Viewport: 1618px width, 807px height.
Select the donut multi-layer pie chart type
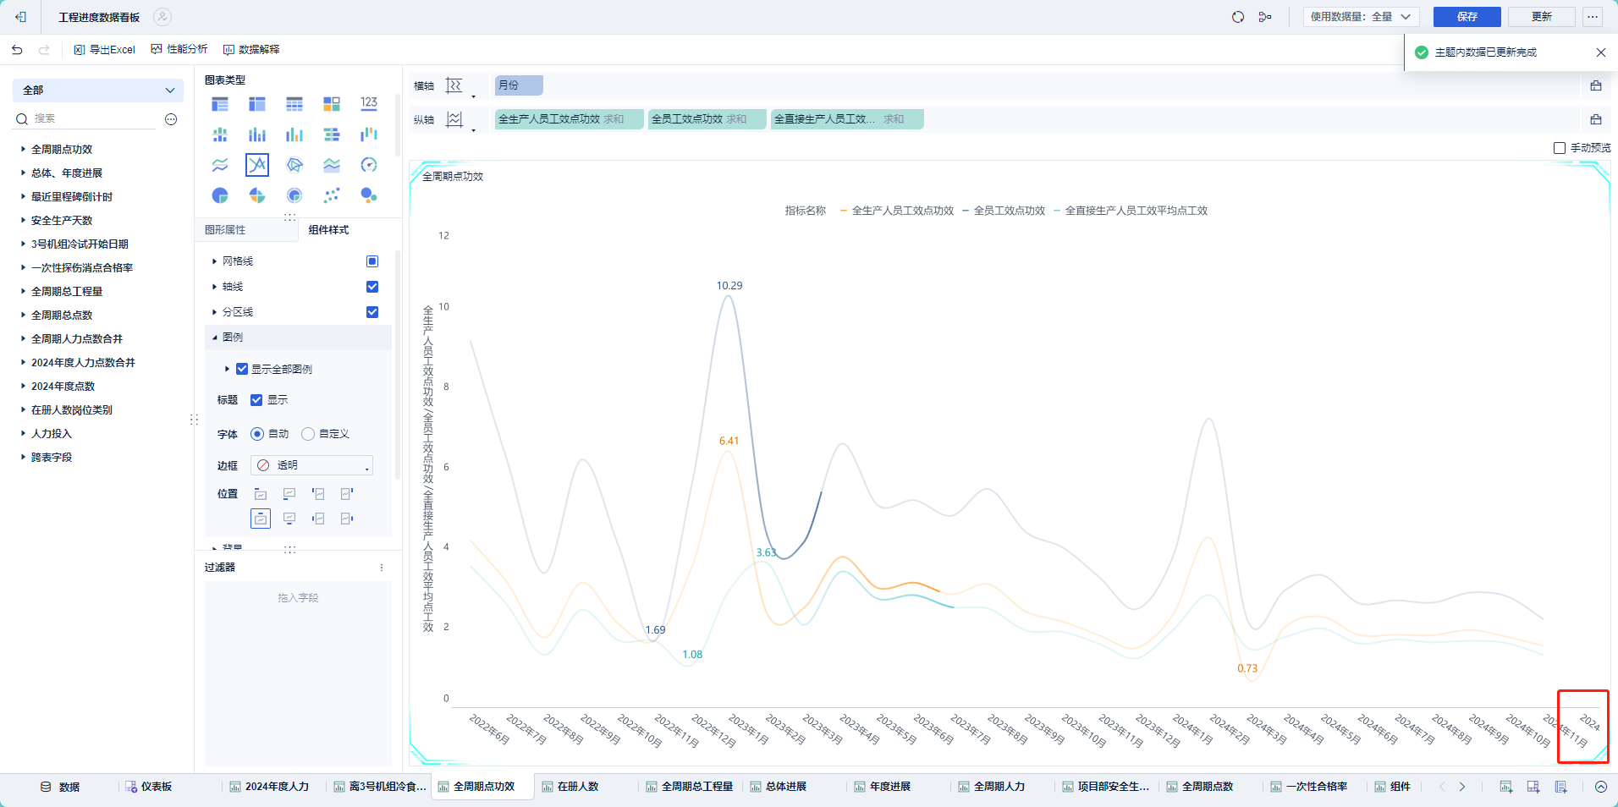[x=294, y=195]
